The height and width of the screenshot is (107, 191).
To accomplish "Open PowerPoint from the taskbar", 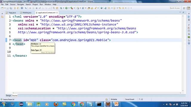I will click(116, 104).
